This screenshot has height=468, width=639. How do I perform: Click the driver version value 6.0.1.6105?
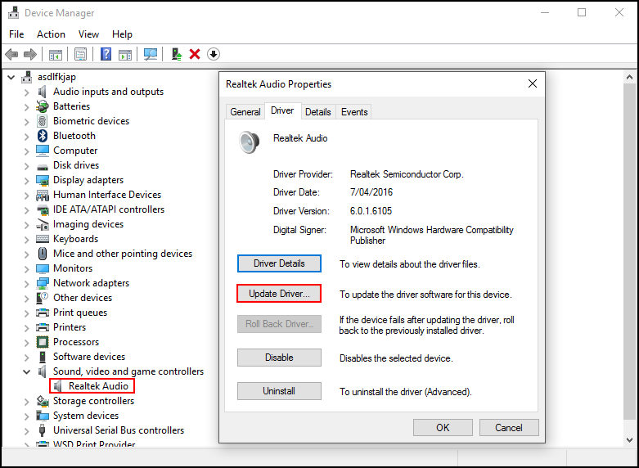[x=371, y=211]
